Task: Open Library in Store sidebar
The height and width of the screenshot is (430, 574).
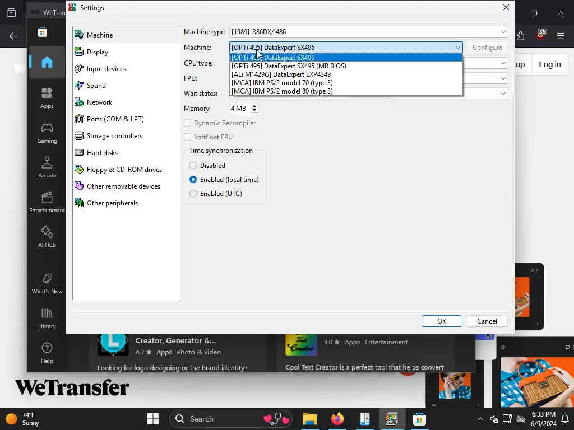Action: point(47,318)
